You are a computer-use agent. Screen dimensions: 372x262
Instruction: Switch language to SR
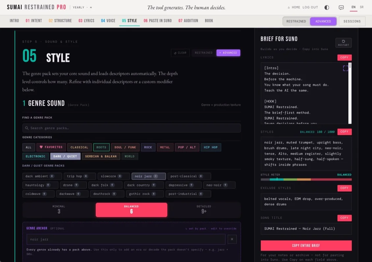tap(361, 7)
